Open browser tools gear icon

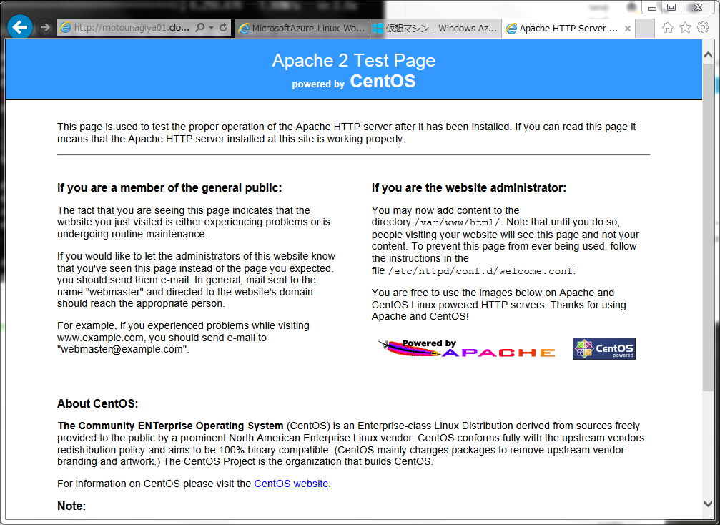[x=703, y=28]
